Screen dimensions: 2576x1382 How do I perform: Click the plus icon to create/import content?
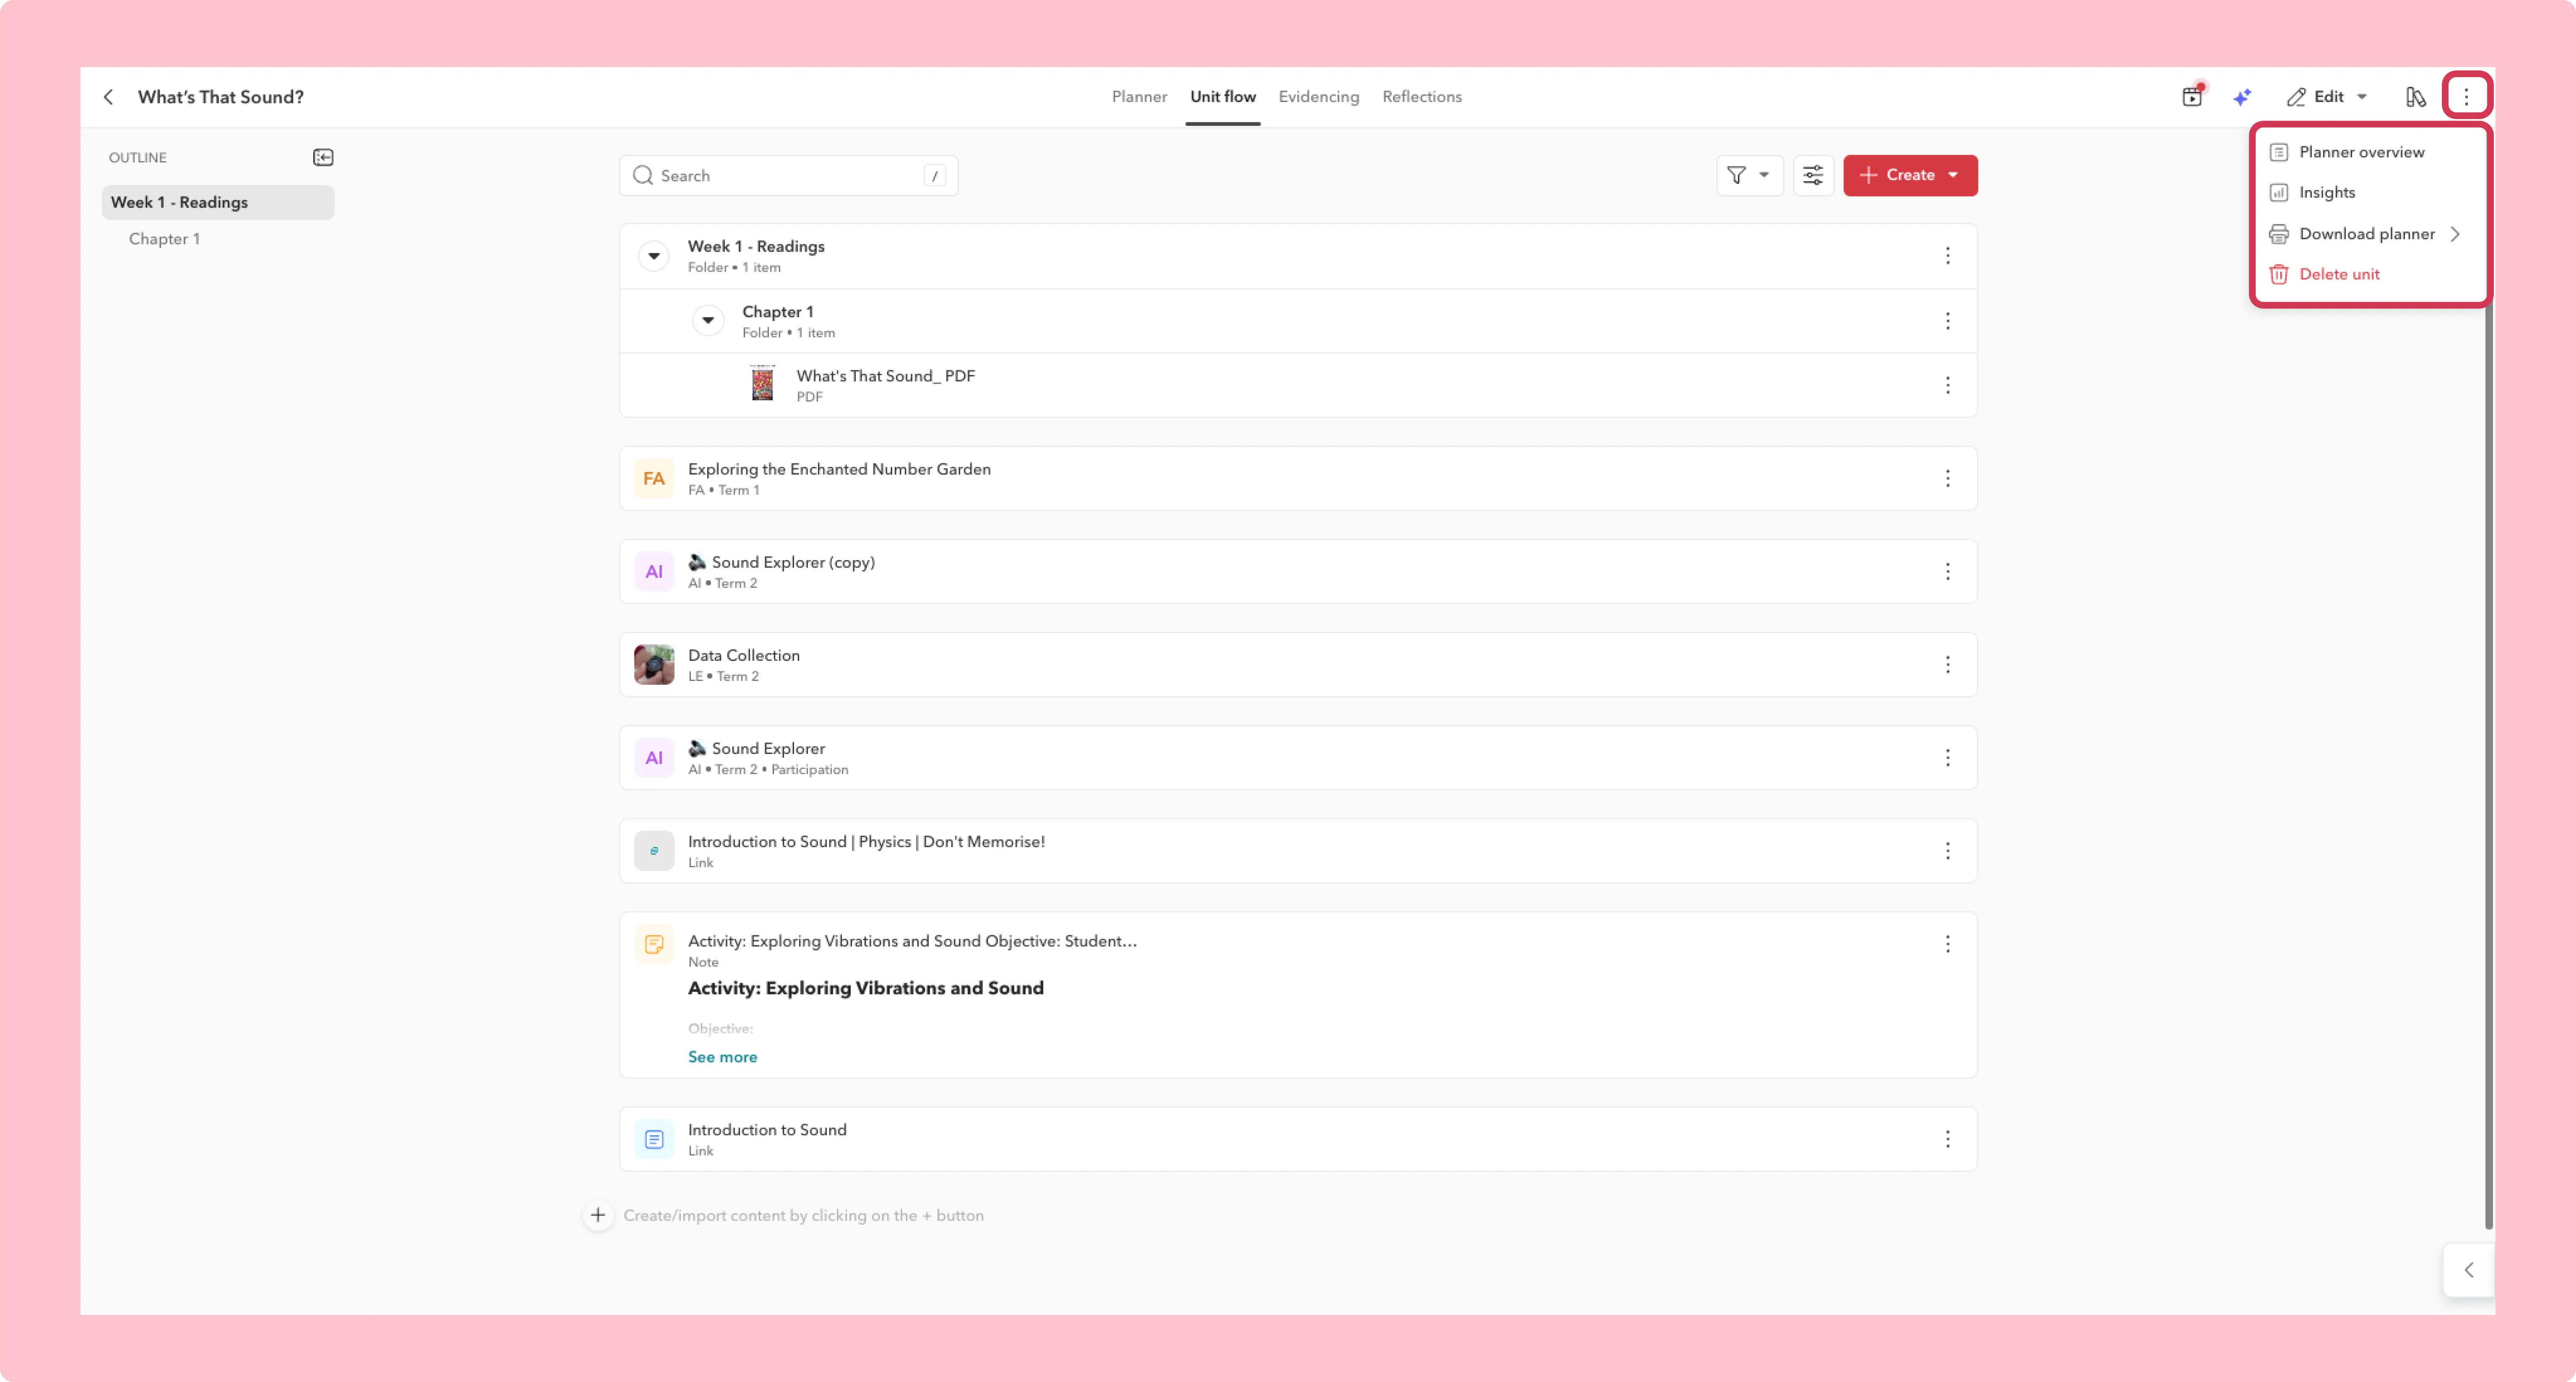598,1215
